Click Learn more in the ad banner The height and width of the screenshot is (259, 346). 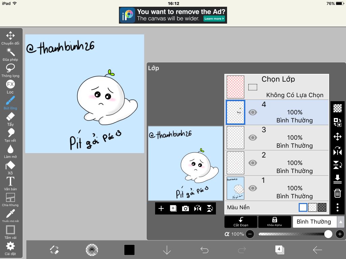214,19
